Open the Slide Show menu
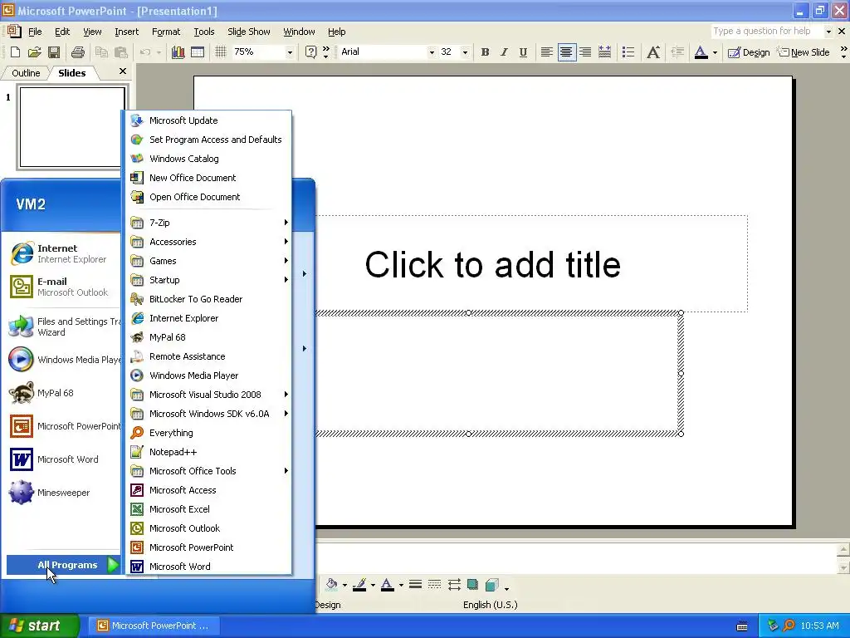 (x=249, y=32)
